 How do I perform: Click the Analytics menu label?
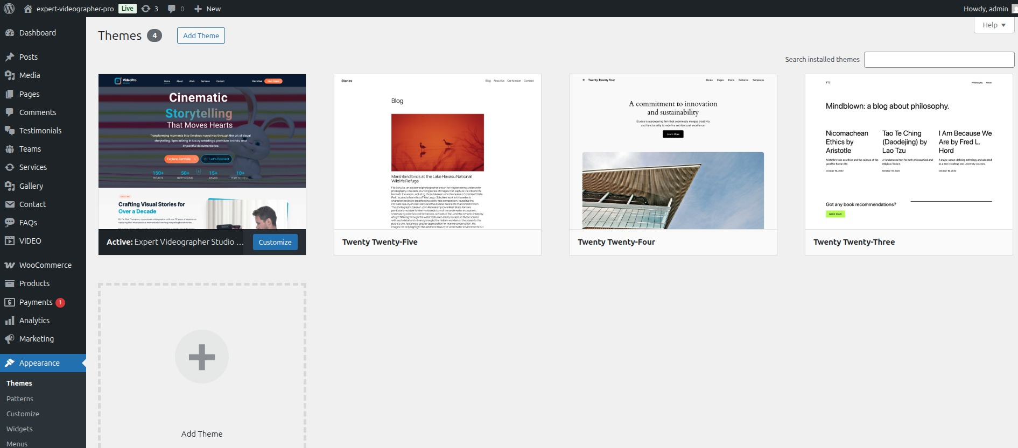(34, 321)
